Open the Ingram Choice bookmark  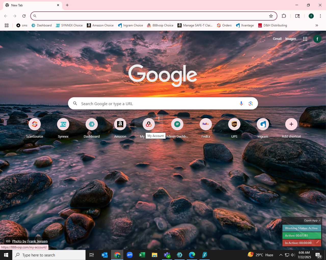130,25
